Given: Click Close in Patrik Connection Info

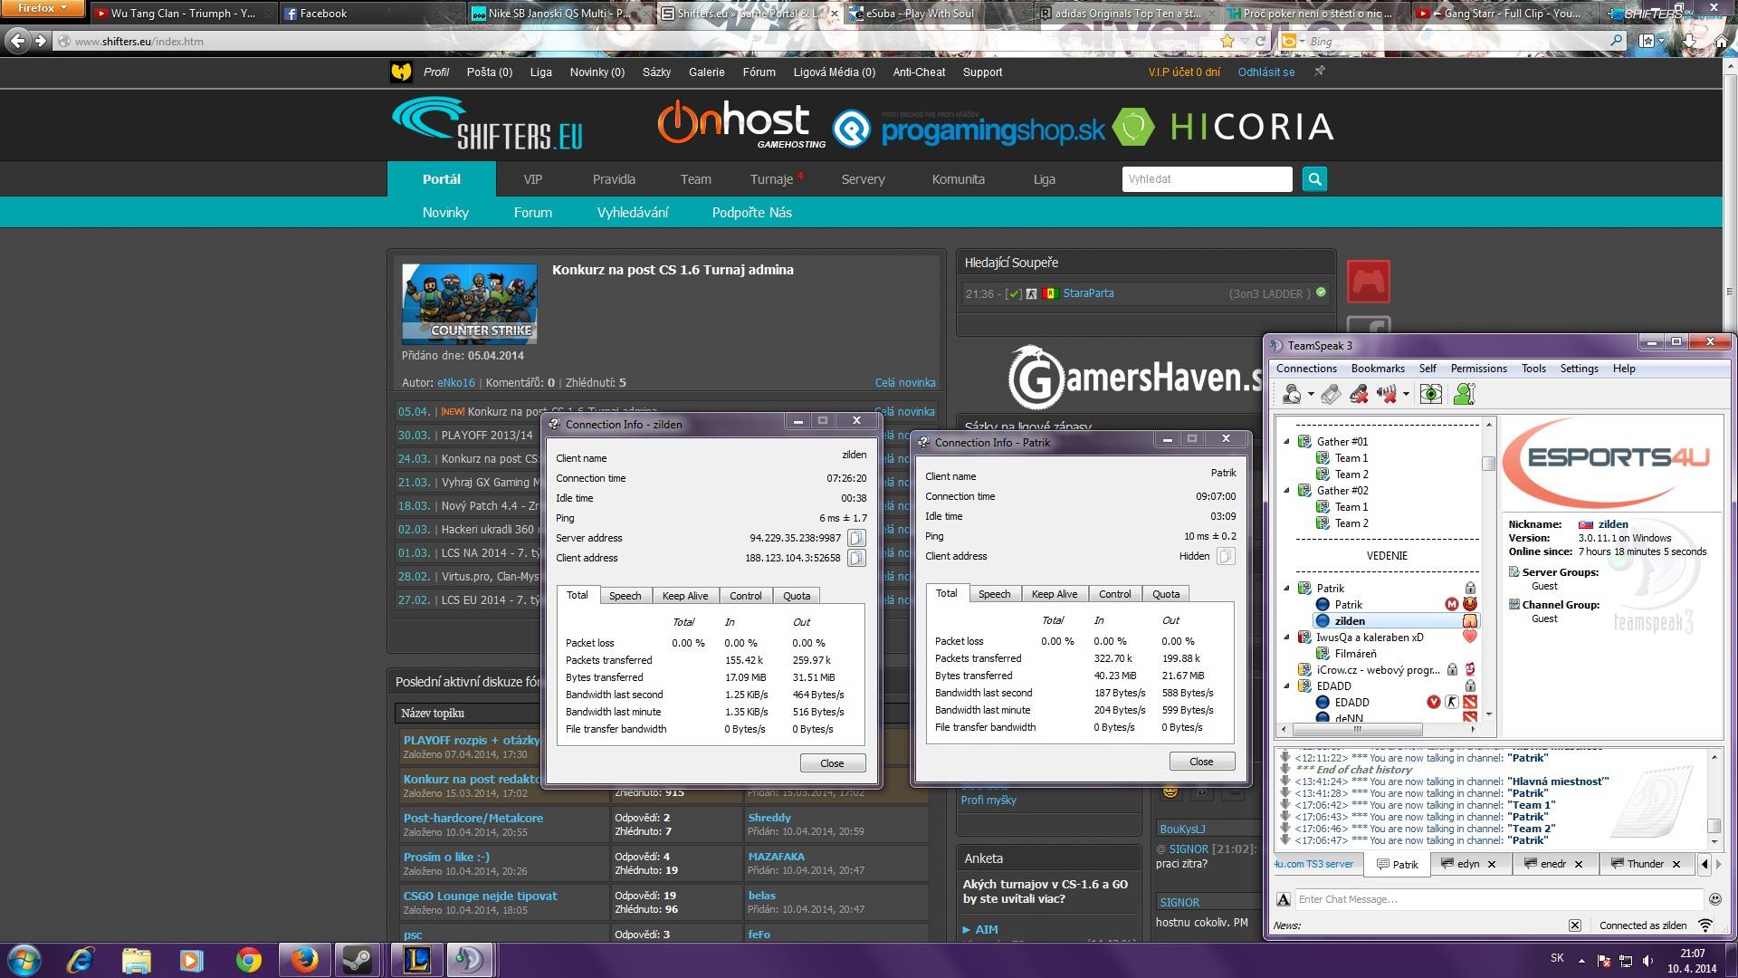Looking at the screenshot, I should pos(1202,762).
